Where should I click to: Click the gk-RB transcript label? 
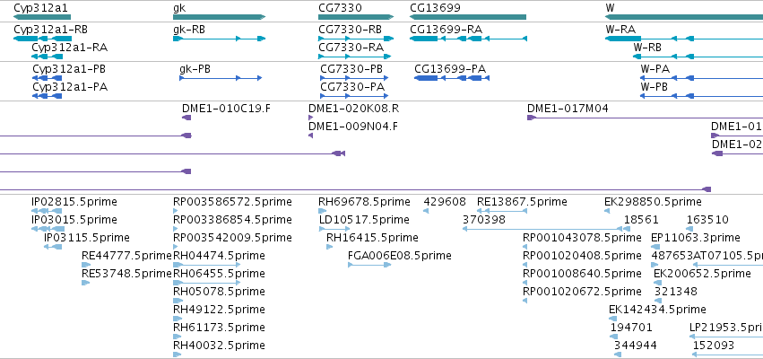pyautogui.click(x=189, y=30)
